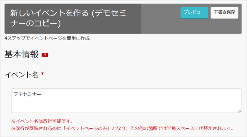Click the page title 新しいイベントを作る
This screenshot has height=137, width=247.
(x=68, y=18)
